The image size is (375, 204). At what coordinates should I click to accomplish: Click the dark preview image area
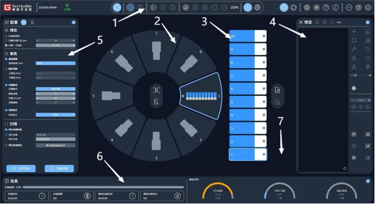323,100
